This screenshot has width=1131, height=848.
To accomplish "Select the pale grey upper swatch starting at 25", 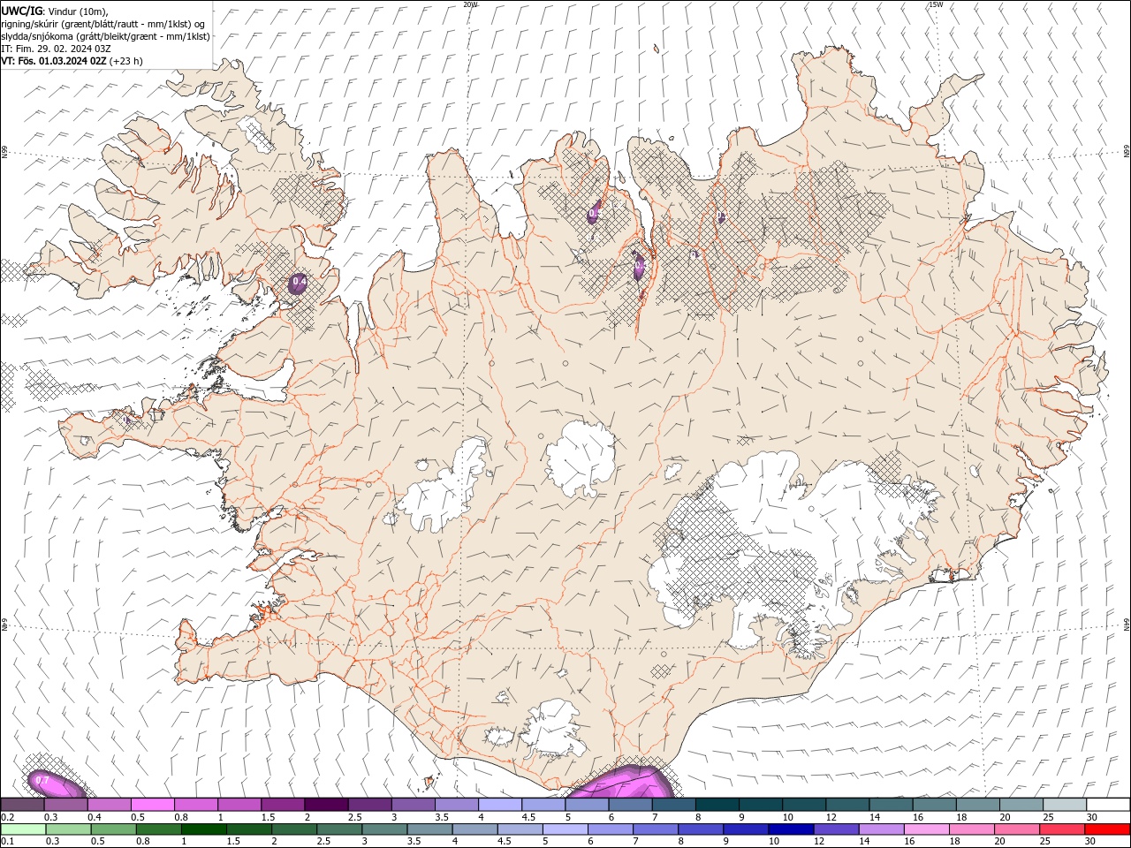I will tap(1065, 805).
